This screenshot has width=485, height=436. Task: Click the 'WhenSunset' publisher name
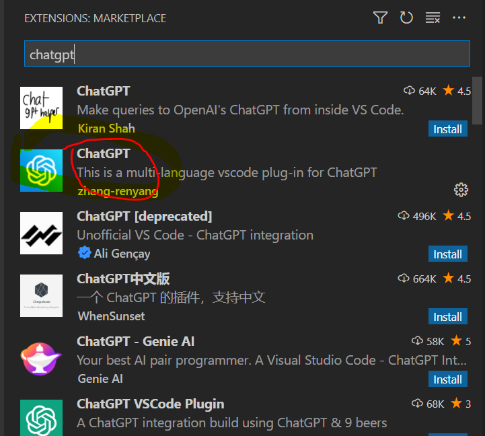coord(112,316)
